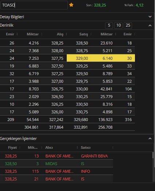Click highlighted quantity 6.140
The height and width of the screenshot is (191, 155).
click(108, 58)
